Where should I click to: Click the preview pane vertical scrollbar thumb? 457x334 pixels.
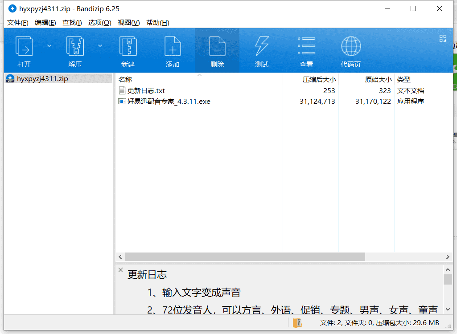pos(448,279)
